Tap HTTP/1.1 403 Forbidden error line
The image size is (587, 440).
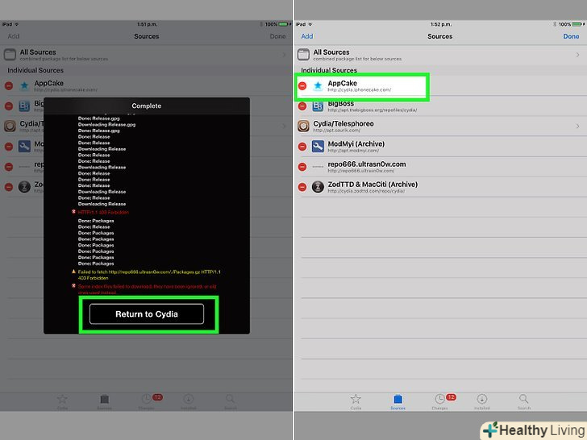[103, 212]
